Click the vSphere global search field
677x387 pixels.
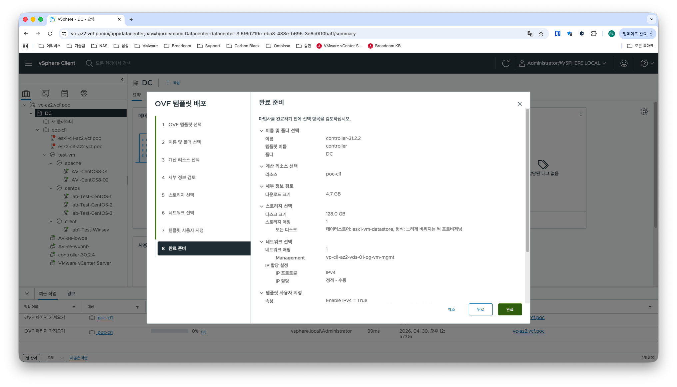tap(113, 63)
